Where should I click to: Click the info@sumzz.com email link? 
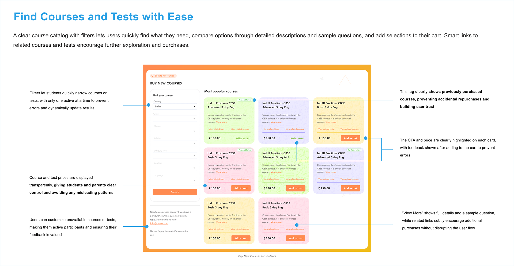click(159, 223)
